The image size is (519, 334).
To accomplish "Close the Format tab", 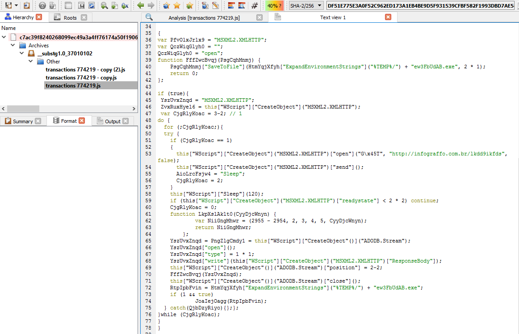I will click(x=82, y=121).
